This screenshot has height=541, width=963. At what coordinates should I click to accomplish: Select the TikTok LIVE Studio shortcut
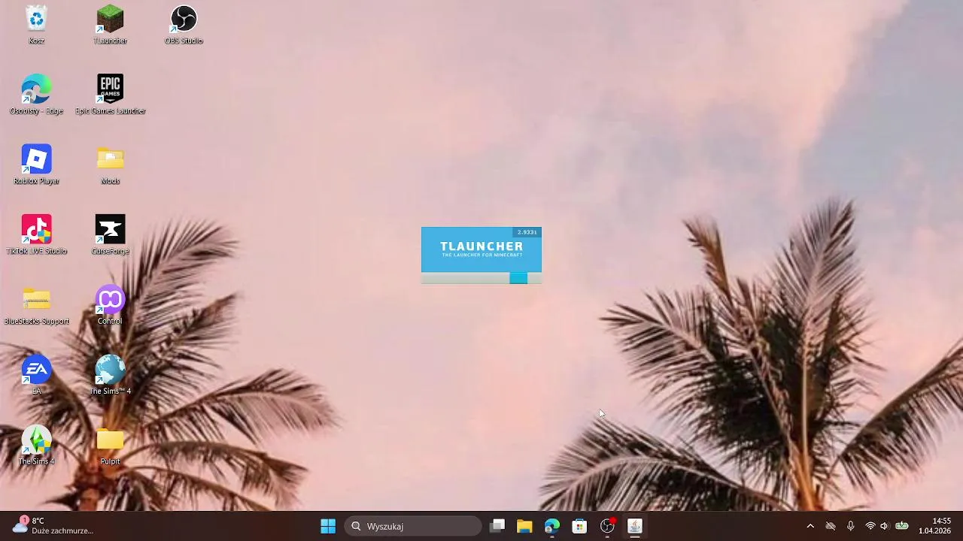[x=36, y=234]
